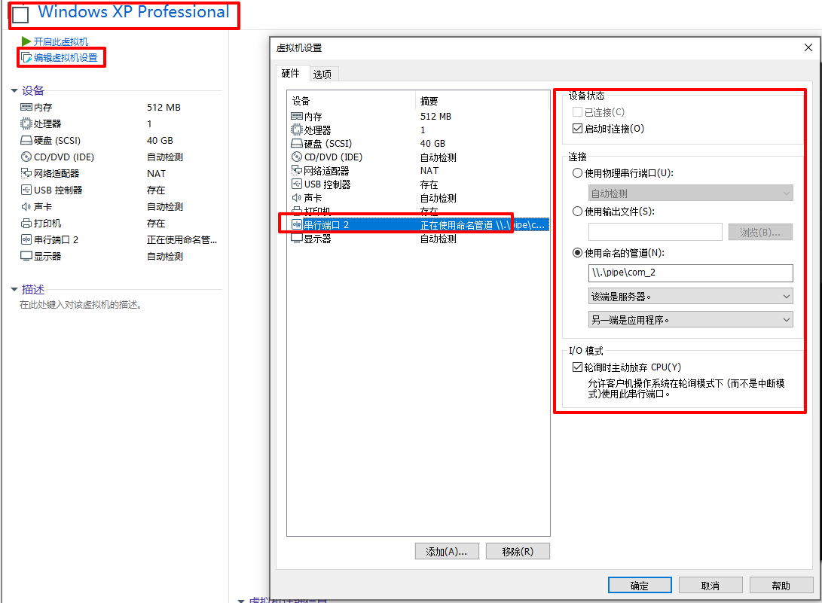The image size is (822, 603).
Task: Open 帮助 button in dialog
Action: click(781, 585)
